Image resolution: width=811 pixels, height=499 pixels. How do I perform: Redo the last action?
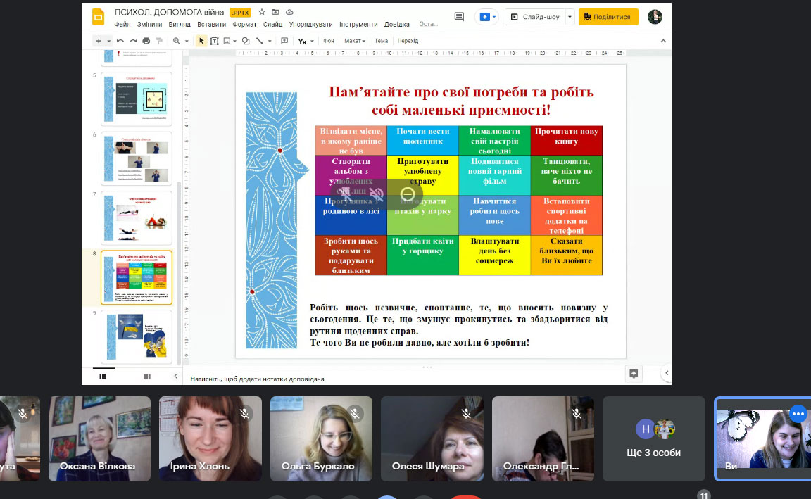[x=134, y=41]
